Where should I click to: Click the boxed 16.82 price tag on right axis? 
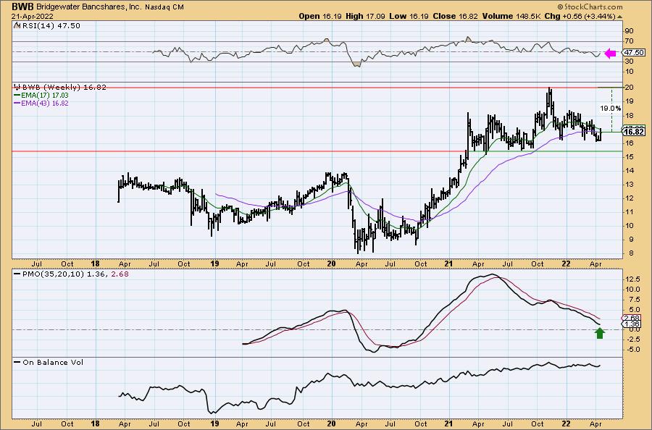[x=634, y=132]
